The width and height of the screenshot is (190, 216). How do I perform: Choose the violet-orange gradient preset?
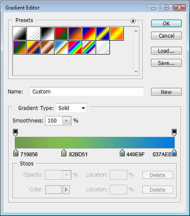pos(75,33)
